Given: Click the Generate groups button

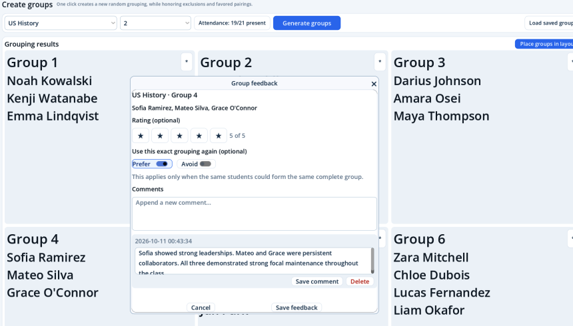Looking at the screenshot, I should point(307,23).
